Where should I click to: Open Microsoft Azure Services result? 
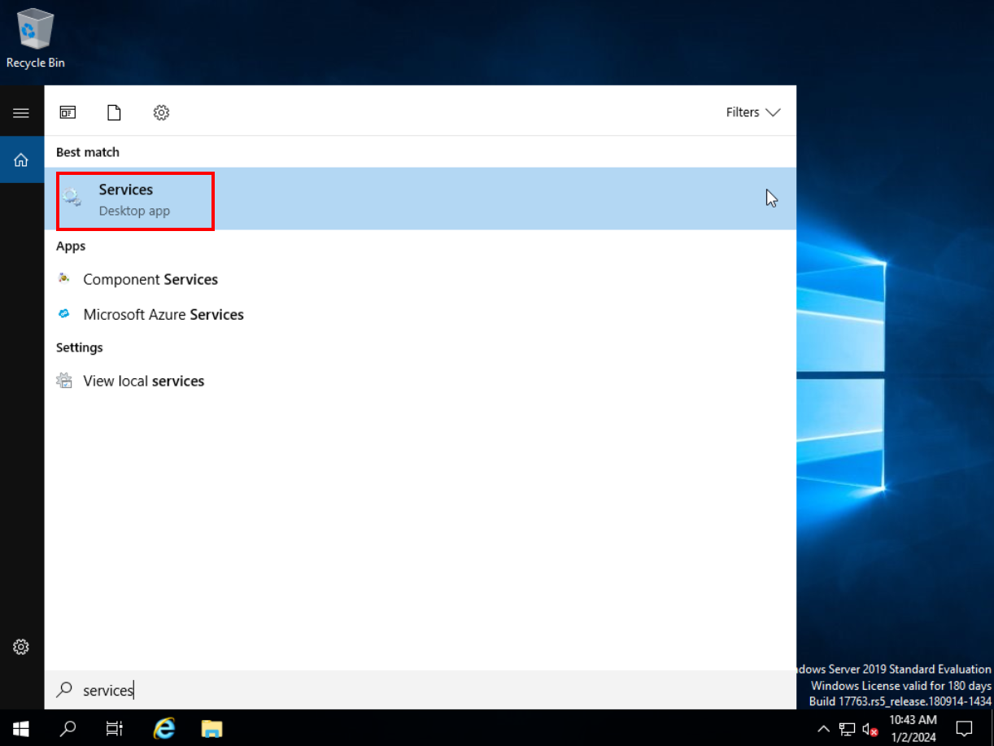pos(163,315)
